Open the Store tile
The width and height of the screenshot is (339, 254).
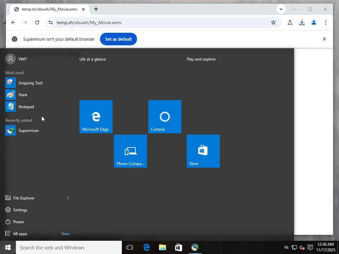tap(203, 151)
